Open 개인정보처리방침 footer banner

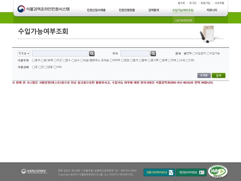191,172
